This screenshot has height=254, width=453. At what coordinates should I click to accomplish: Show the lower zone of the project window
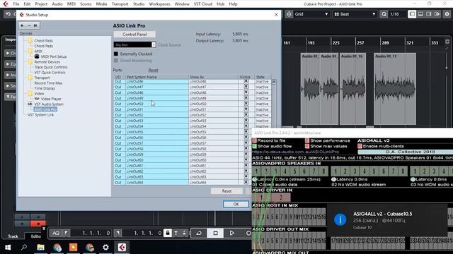point(420,14)
